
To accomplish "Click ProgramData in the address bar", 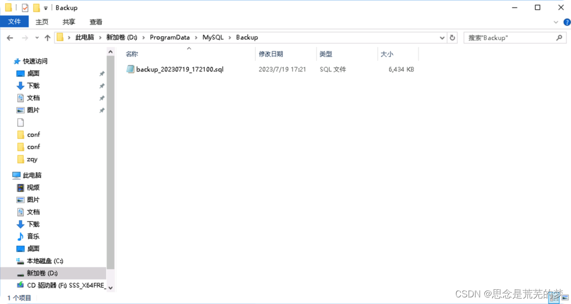I will click(170, 37).
